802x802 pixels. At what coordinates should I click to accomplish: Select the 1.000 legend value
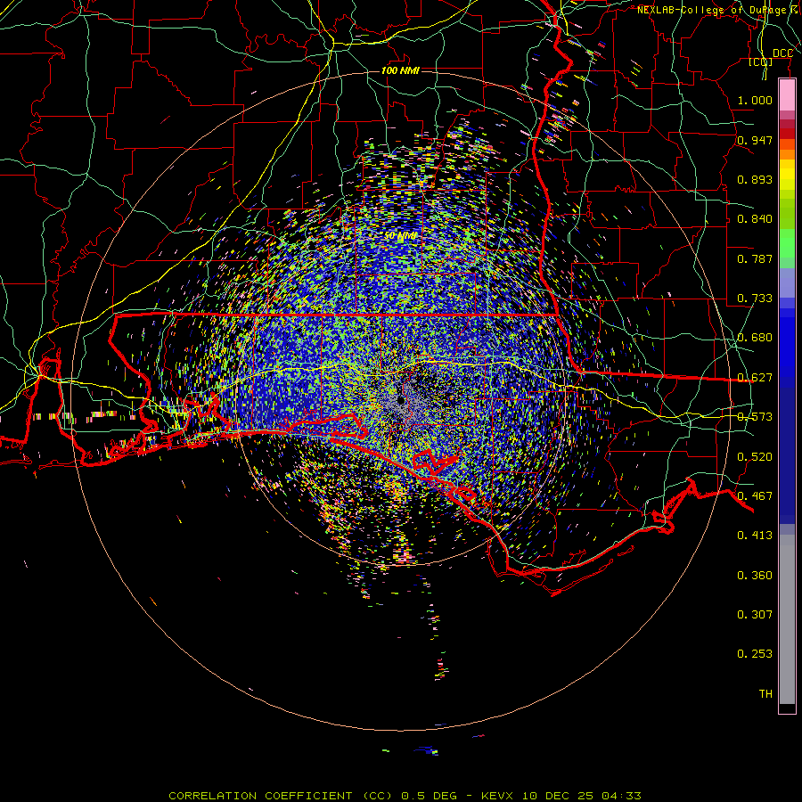[x=755, y=100]
